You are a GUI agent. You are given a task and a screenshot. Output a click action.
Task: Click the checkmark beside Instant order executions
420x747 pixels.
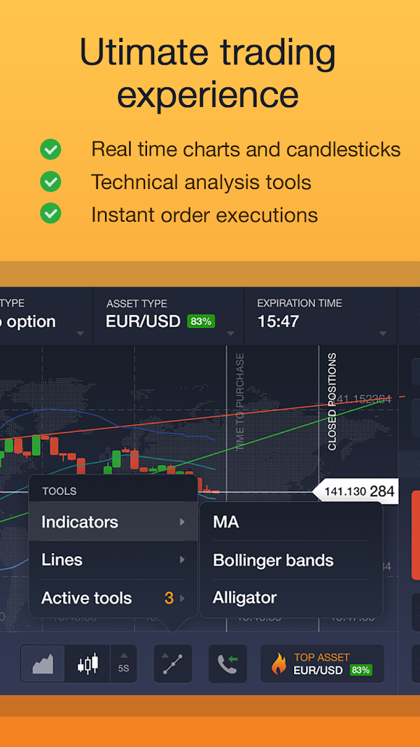click(50, 213)
